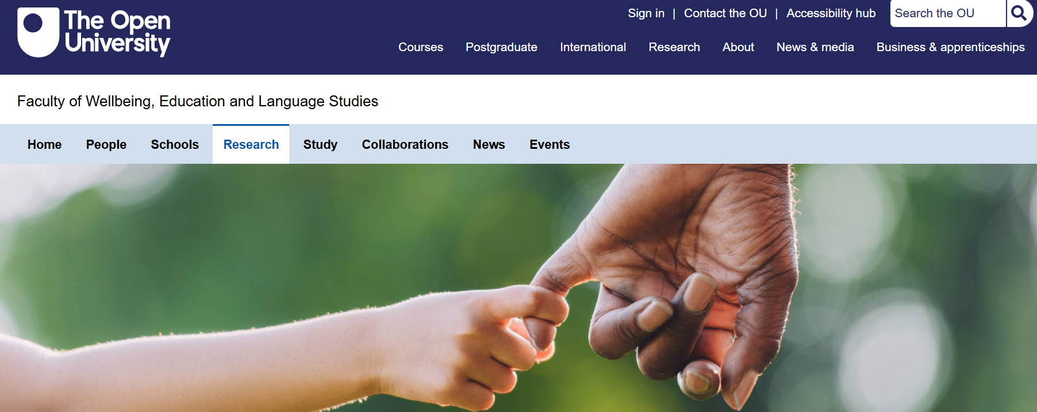Screen dimensions: 1037x412
Task: Click the magnifying glass search icon
Action: click(1019, 13)
